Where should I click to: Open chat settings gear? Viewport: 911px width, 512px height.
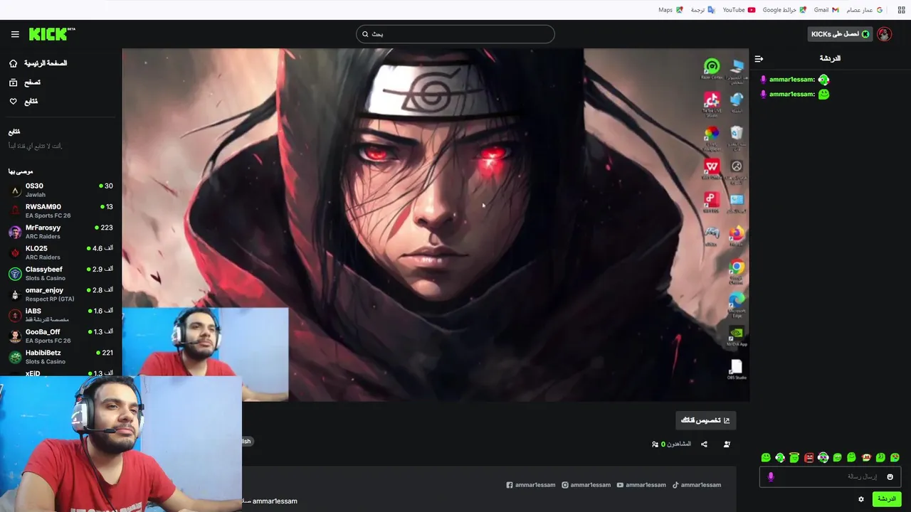pyautogui.click(x=861, y=499)
